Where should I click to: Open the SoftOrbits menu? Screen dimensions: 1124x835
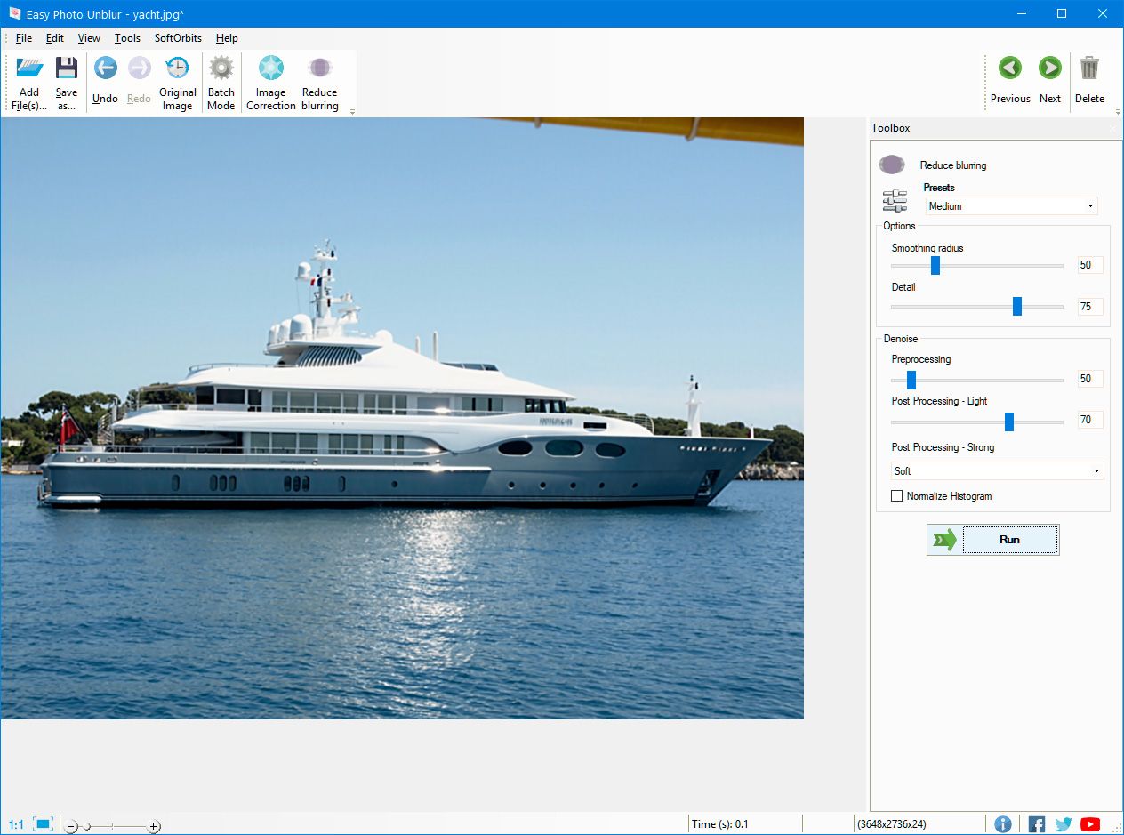178,38
